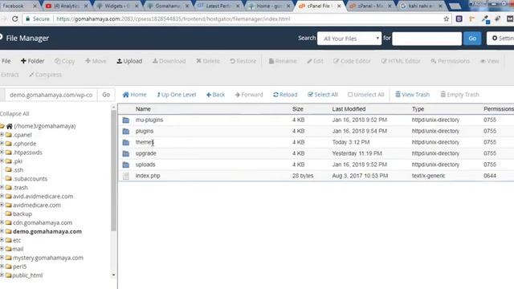Click Select All files
514x289 pixels.
tap(323, 95)
